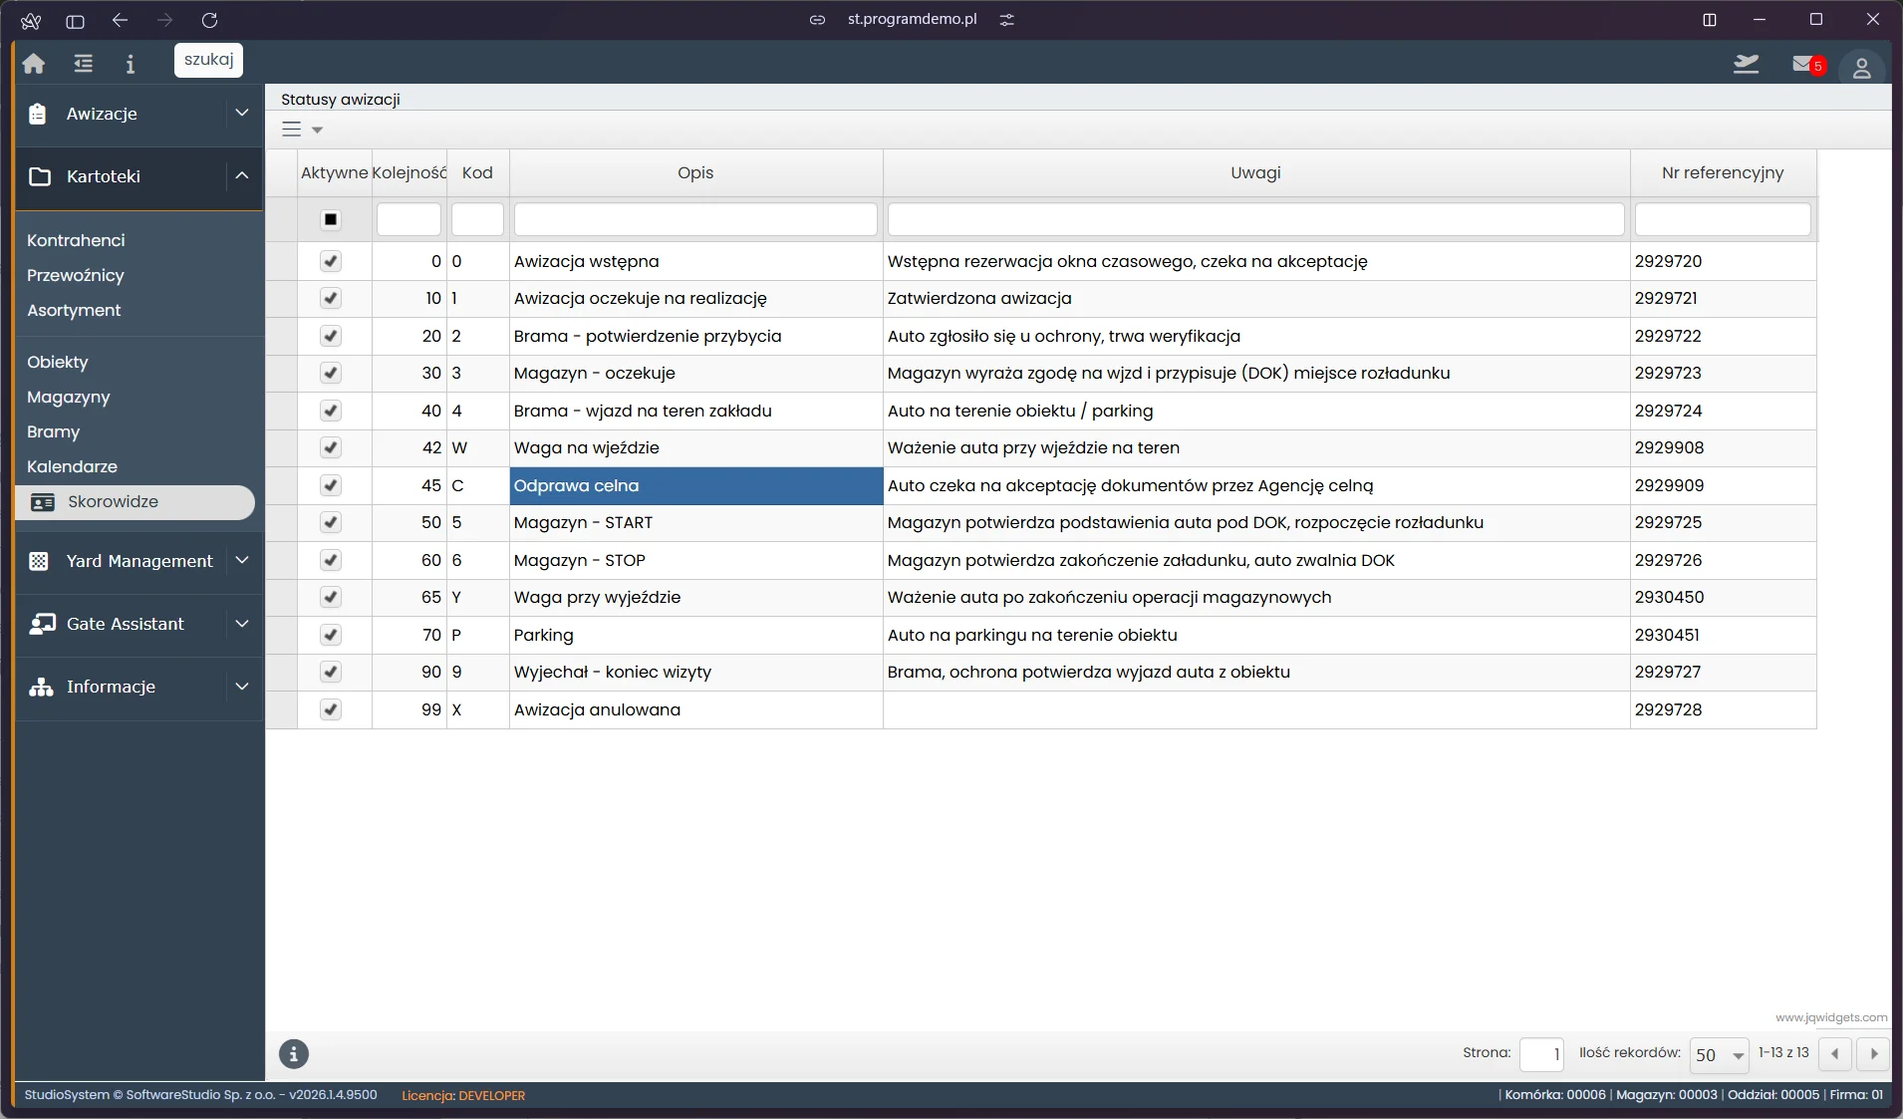Click the Awizacje clipboard icon
This screenshot has width=1903, height=1119.
(x=38, y=114)
